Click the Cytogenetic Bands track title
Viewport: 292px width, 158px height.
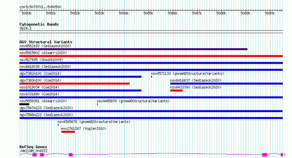click(39, 24)
